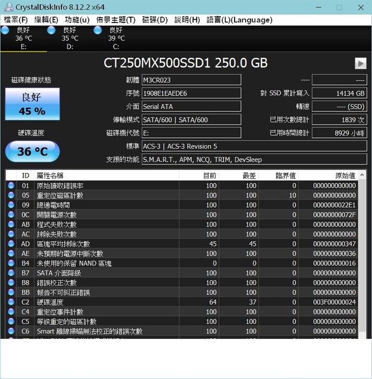The width and height of the screenshot is (372, 379).
Task: Select the C: drive tab at 39 °C
Action: point(116,38)
